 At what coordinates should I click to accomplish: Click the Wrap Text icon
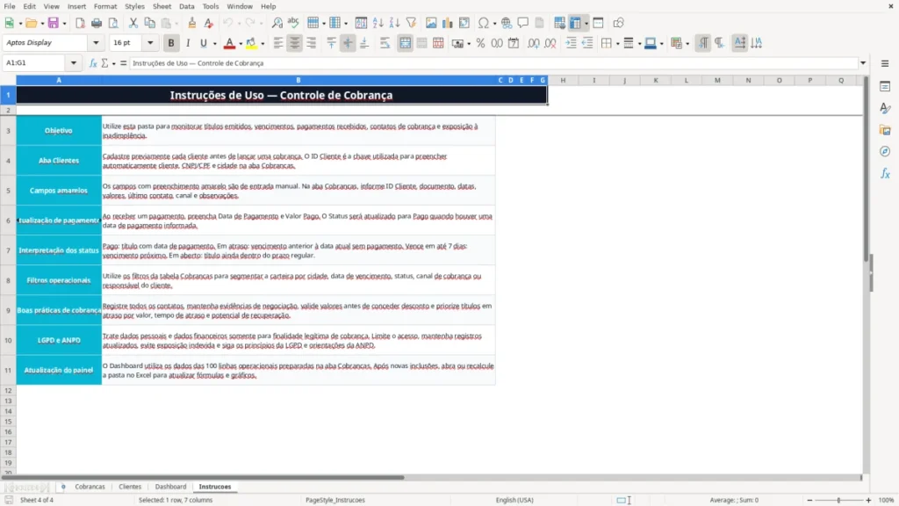(385, 43)
